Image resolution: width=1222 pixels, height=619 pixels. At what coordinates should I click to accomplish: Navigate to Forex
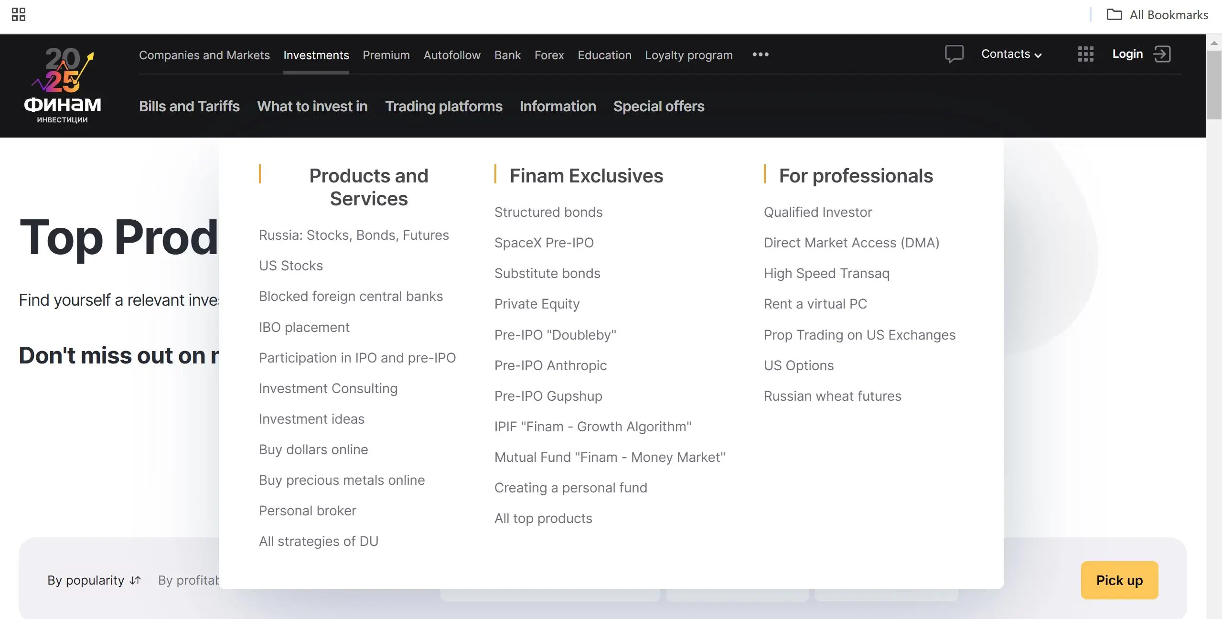coord(549,55)
